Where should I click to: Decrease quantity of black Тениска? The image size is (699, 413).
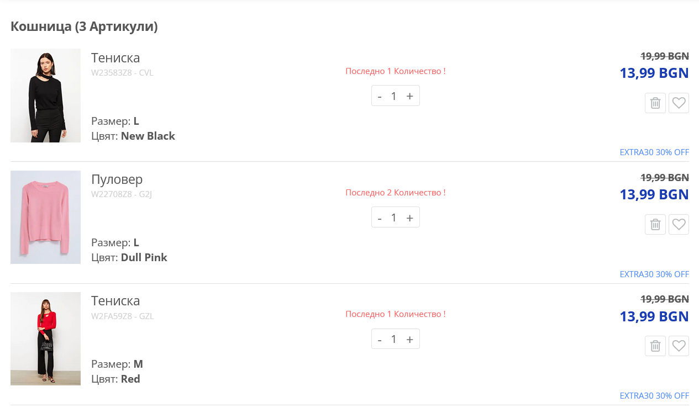[x=380, y=96]
